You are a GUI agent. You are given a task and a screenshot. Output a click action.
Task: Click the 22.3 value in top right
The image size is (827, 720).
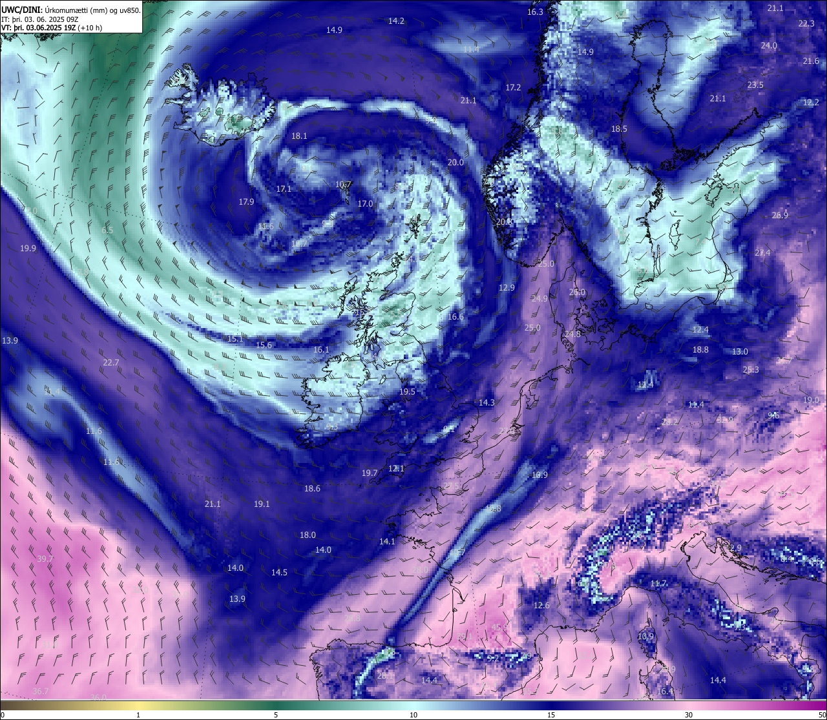click(806, 23)
